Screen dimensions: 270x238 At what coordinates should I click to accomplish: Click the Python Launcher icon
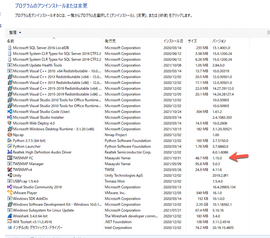10,146
